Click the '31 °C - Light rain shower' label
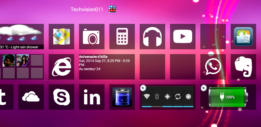Image resolution: width=261 pixels, height=127 pixels. (x=19, y=47)
